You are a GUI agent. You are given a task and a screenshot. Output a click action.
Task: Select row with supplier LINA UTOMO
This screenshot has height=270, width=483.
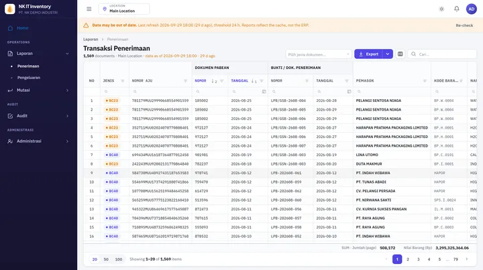pyautogui.click(x=280, y=155)
